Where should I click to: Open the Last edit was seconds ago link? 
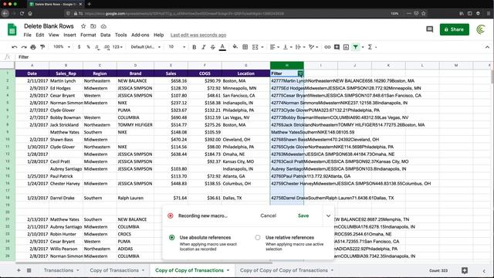(198, 35)
